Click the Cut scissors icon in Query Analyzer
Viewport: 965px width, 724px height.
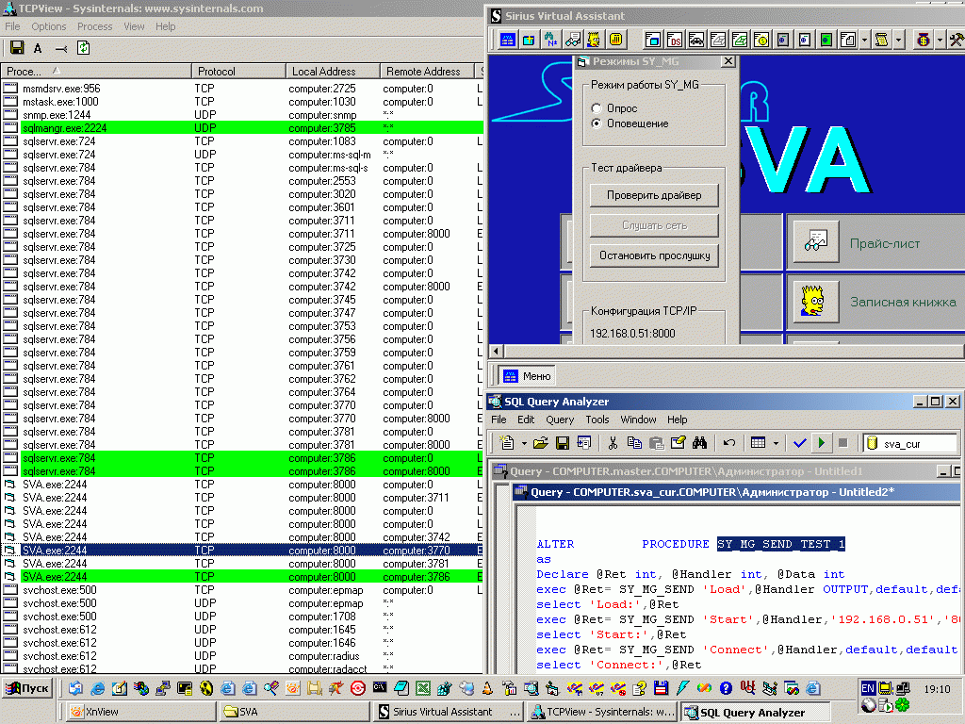click(613, 443)
